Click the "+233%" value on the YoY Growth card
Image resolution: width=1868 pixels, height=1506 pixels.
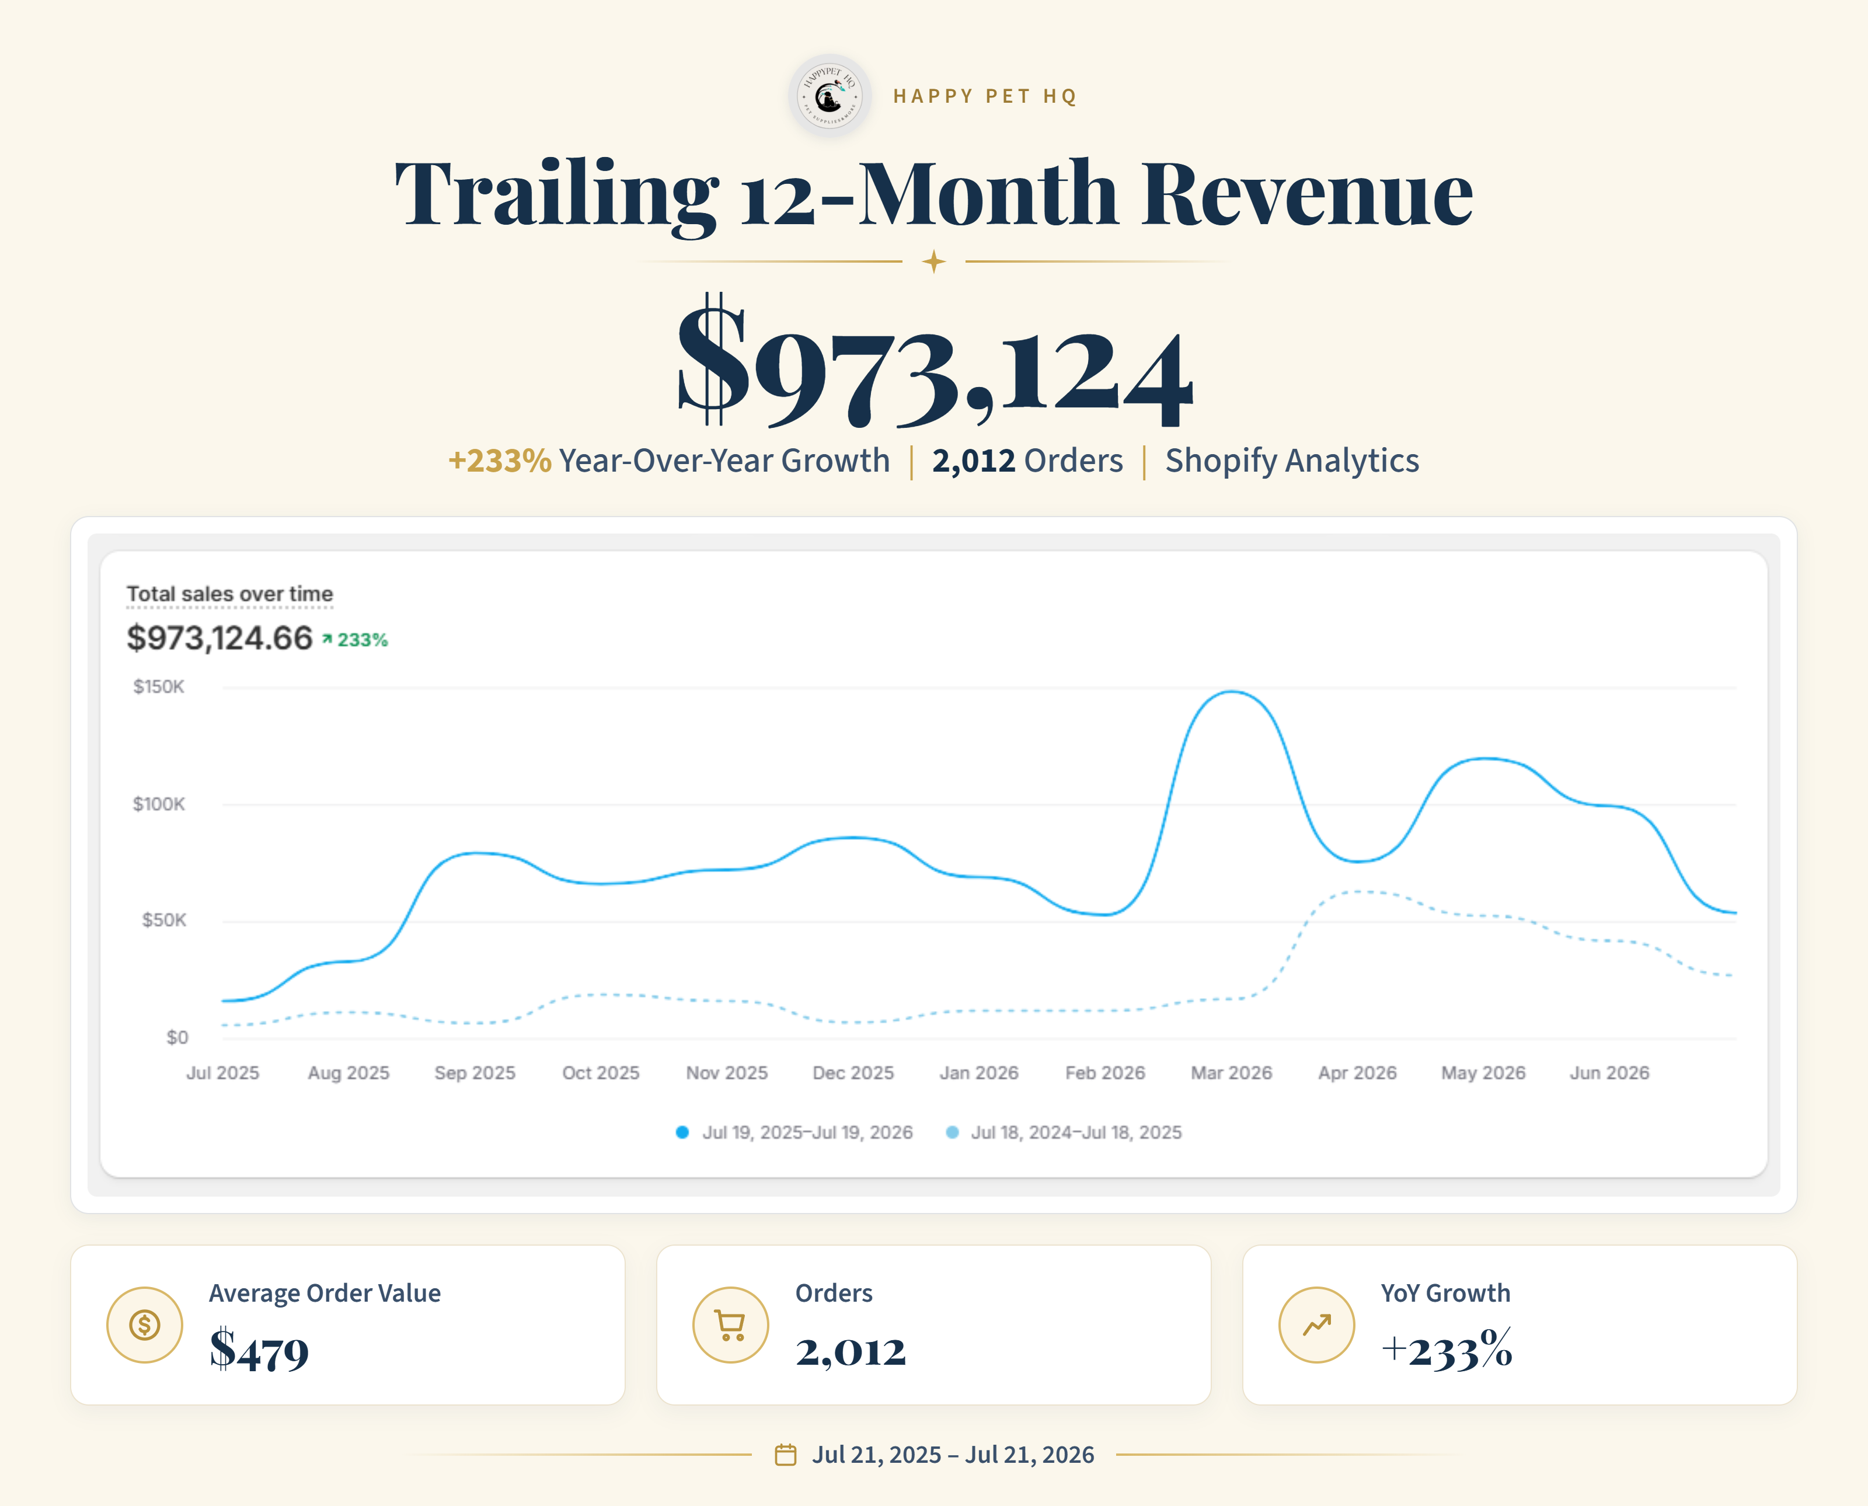click(x=1447, y=1350)
